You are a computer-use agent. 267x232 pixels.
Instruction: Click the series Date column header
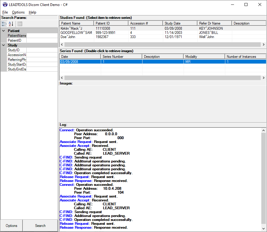click(80, 57)
